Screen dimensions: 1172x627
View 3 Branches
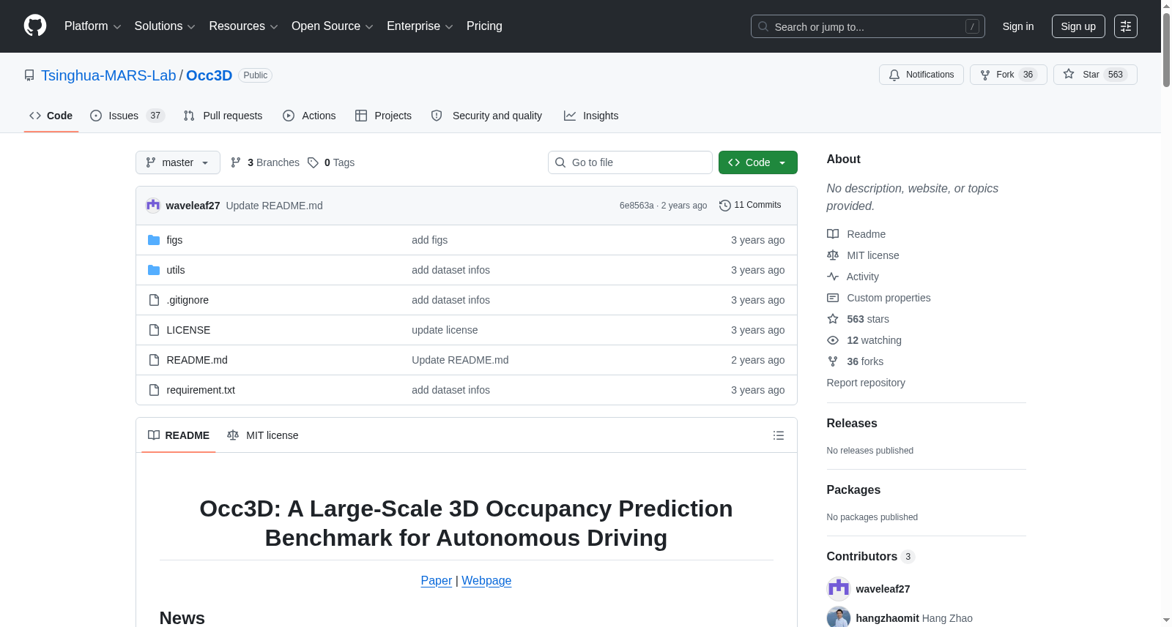(265, 162)
